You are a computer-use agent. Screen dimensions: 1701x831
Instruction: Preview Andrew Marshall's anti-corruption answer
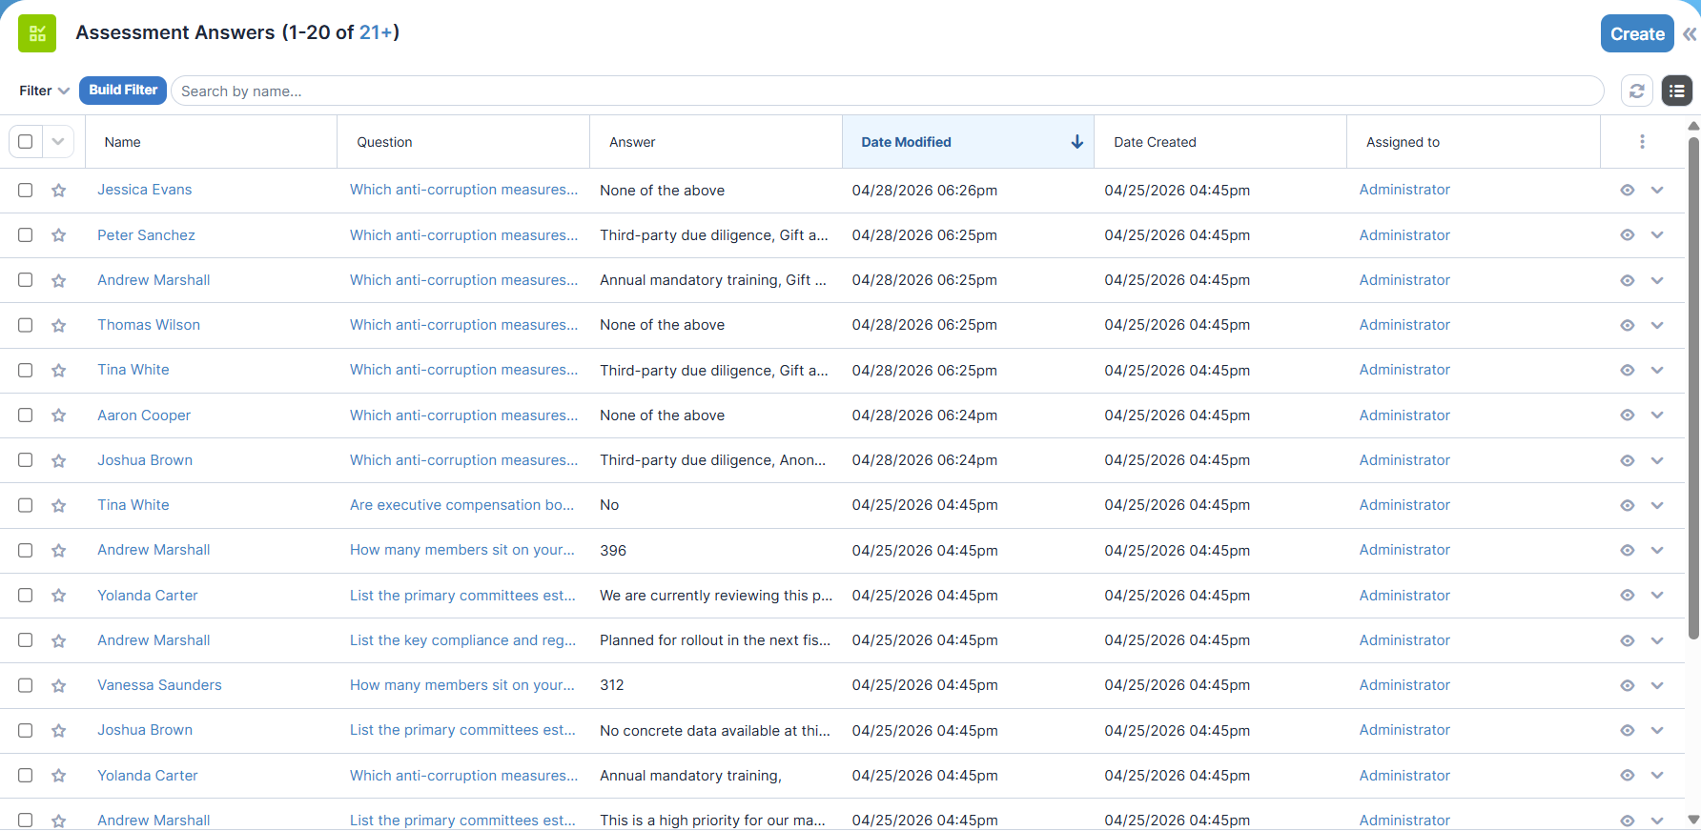[1628, 280]
